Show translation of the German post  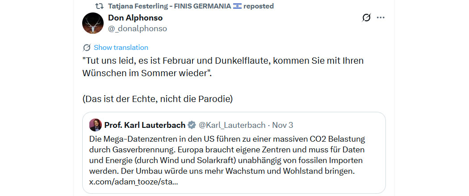[x=121, y=48]
